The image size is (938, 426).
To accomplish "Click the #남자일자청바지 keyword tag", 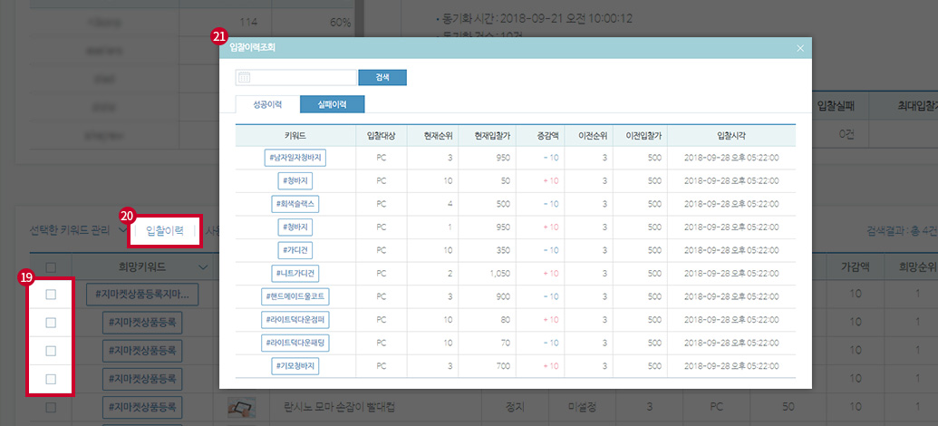I will (295, 158).
